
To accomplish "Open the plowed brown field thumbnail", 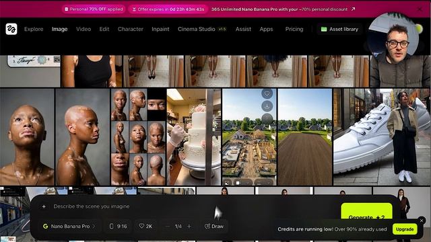I will click(x=305, y=136).
